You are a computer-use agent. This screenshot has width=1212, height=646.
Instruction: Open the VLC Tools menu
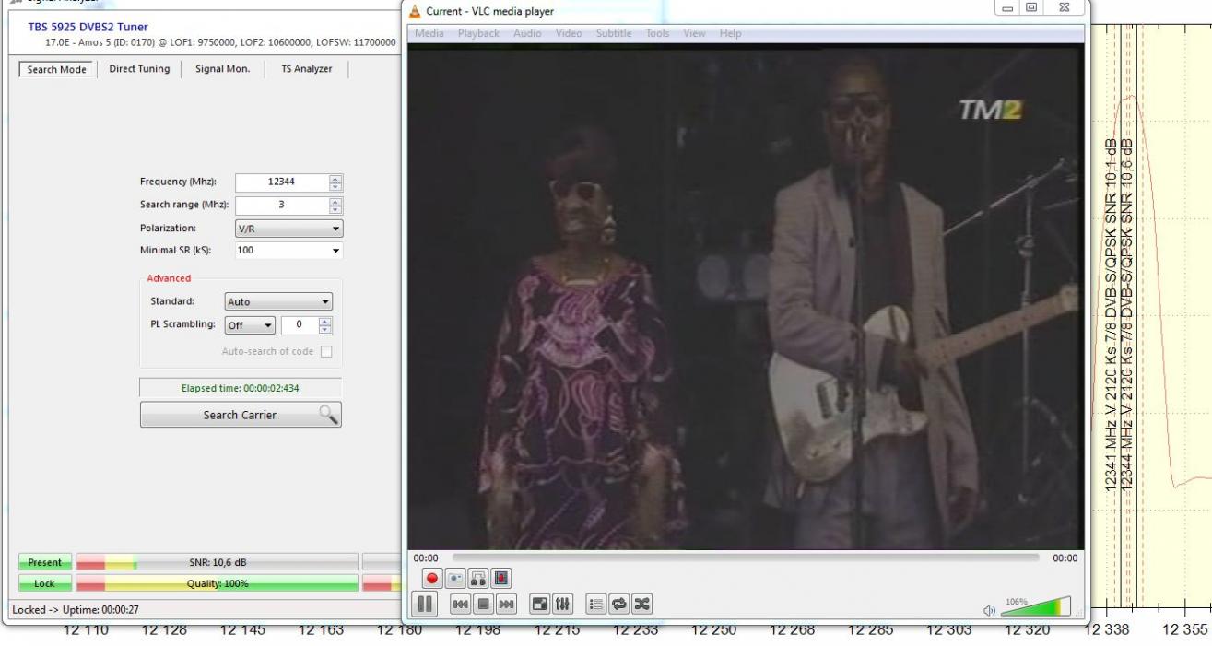[657, 33]
